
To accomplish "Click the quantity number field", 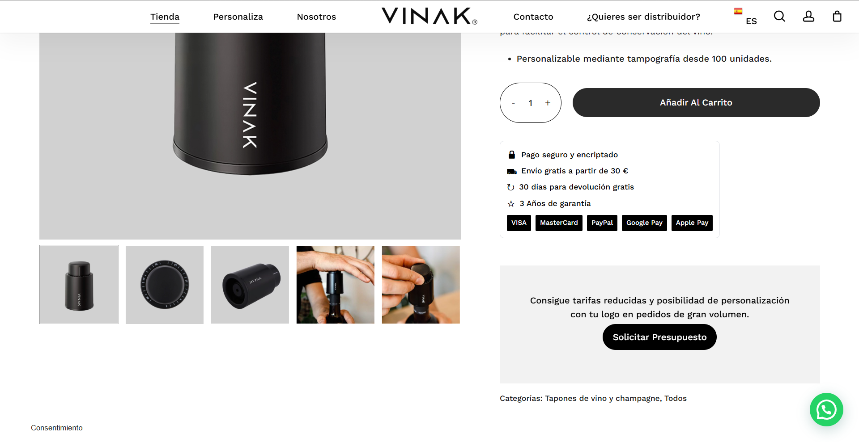I will [x=531, y=103].
